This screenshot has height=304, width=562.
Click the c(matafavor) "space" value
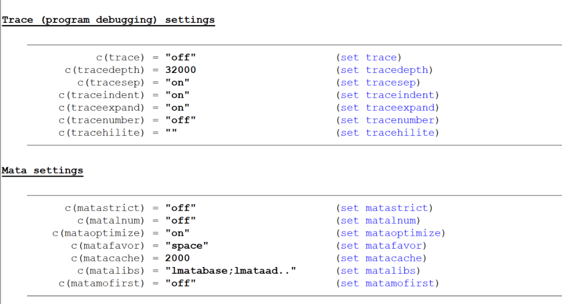click(187, 246)
